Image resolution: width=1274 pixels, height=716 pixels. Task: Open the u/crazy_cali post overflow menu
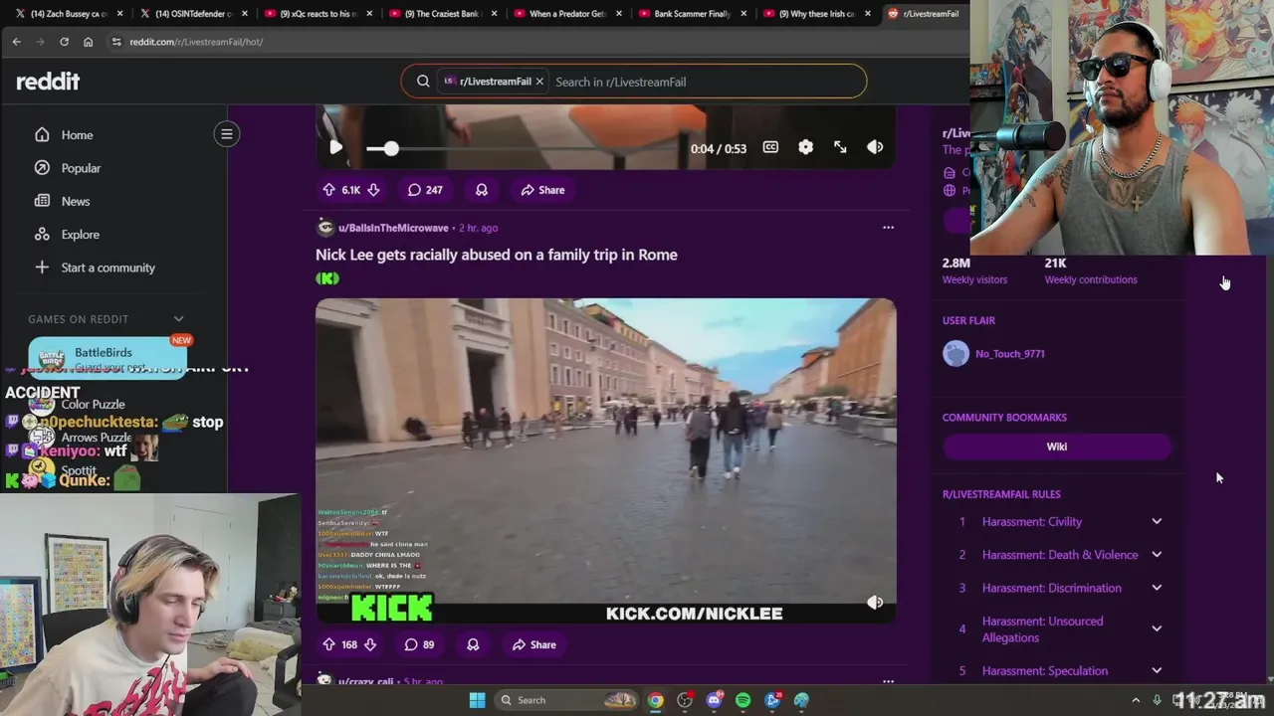tap(888, 682)
